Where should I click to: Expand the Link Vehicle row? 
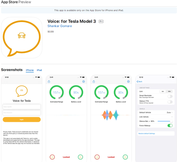click(156, 117)
